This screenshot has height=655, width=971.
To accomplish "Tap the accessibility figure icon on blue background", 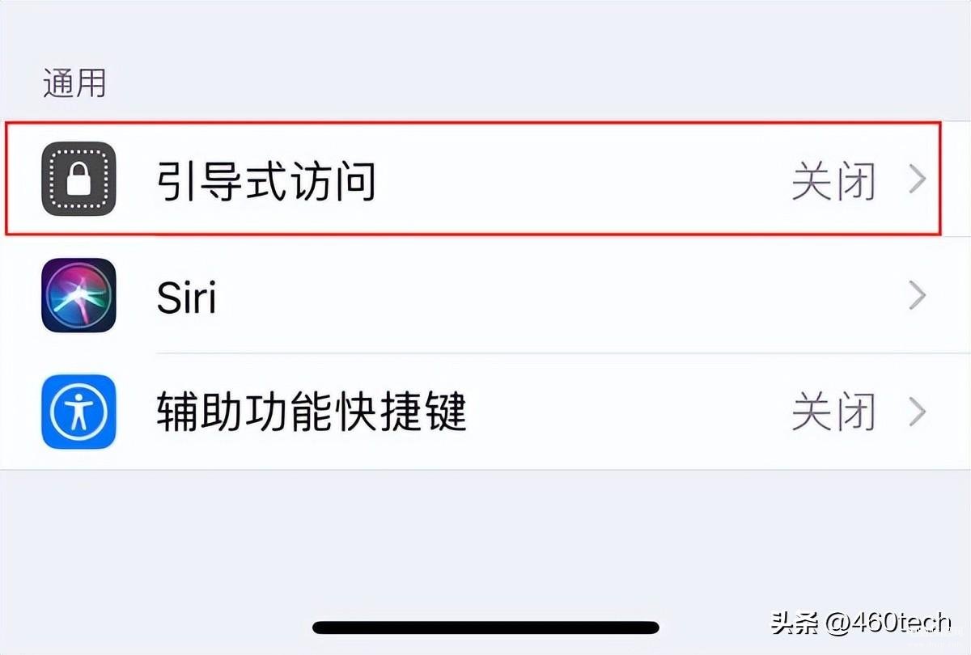I will click(78, 411).
